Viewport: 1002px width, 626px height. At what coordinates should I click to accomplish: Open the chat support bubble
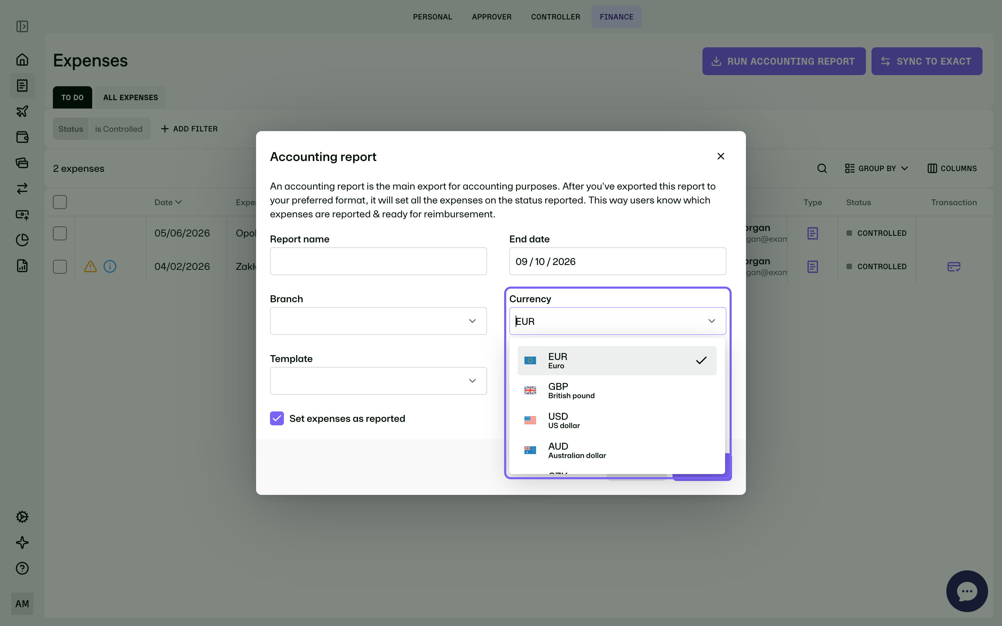click(x=967, y=591)
